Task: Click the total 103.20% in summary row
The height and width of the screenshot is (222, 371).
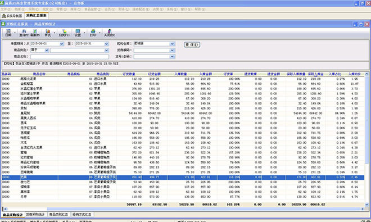Action: tap(233, 205)
